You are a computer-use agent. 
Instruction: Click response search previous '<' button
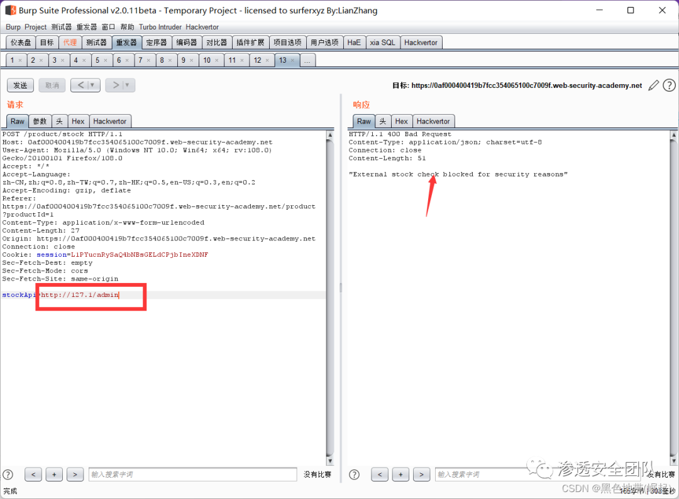click(x=380, y=475)
